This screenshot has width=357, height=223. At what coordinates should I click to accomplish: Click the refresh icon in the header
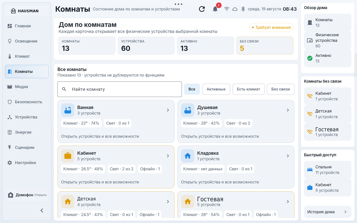coord(202,9)
